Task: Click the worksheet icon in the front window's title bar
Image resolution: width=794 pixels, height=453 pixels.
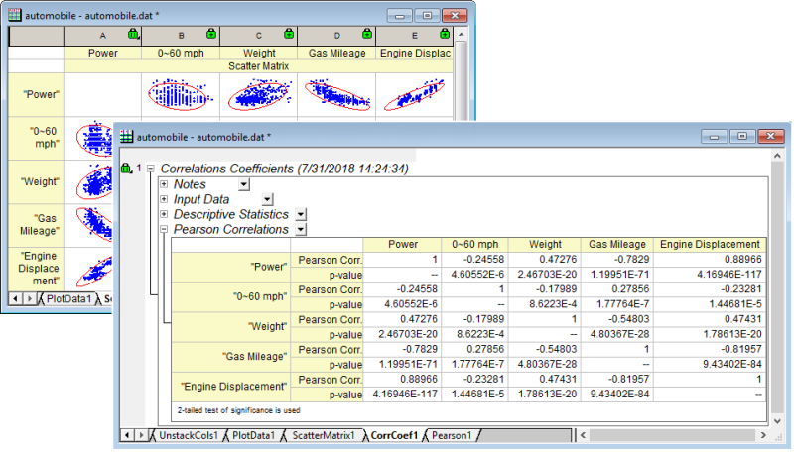Action: [127, 137]
